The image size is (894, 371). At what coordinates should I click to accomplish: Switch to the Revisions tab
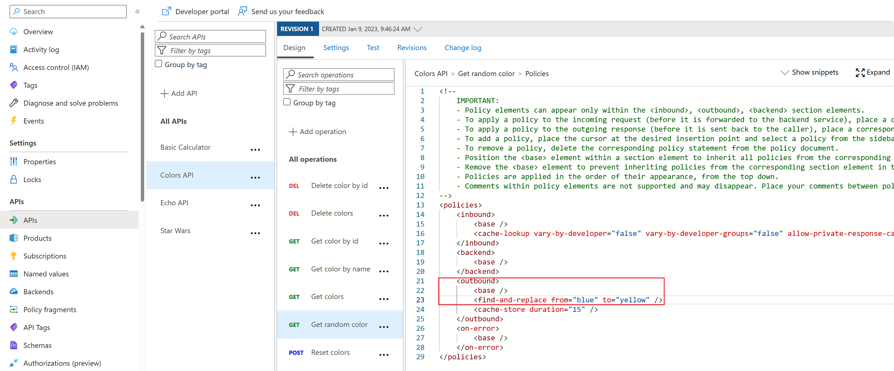pos(411,47)
